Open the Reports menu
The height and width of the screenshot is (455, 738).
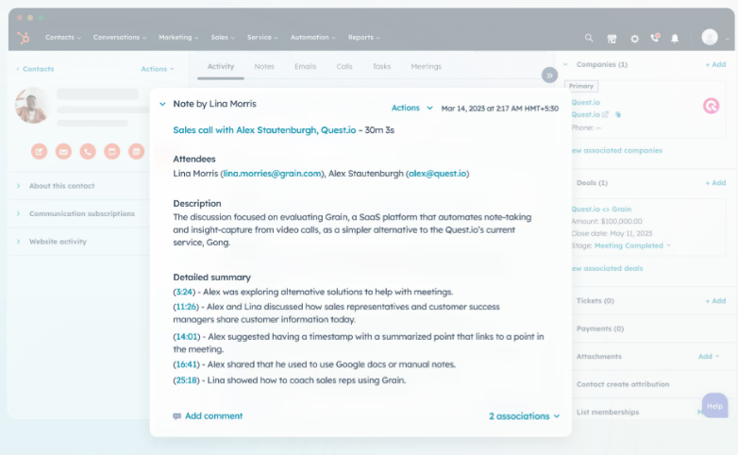(x=364, y=37)
